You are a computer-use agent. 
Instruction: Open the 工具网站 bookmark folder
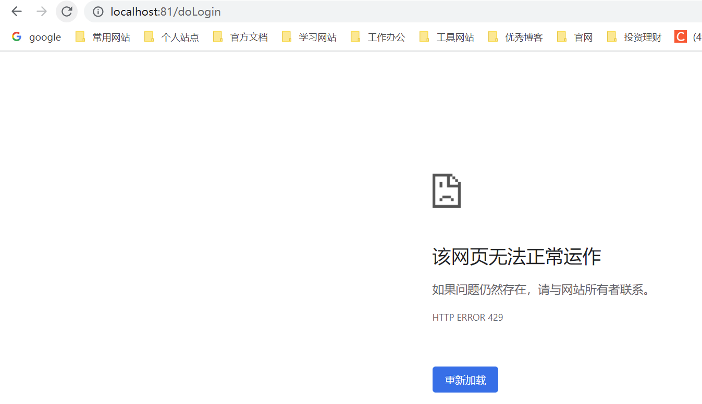[x=447, y=37]
